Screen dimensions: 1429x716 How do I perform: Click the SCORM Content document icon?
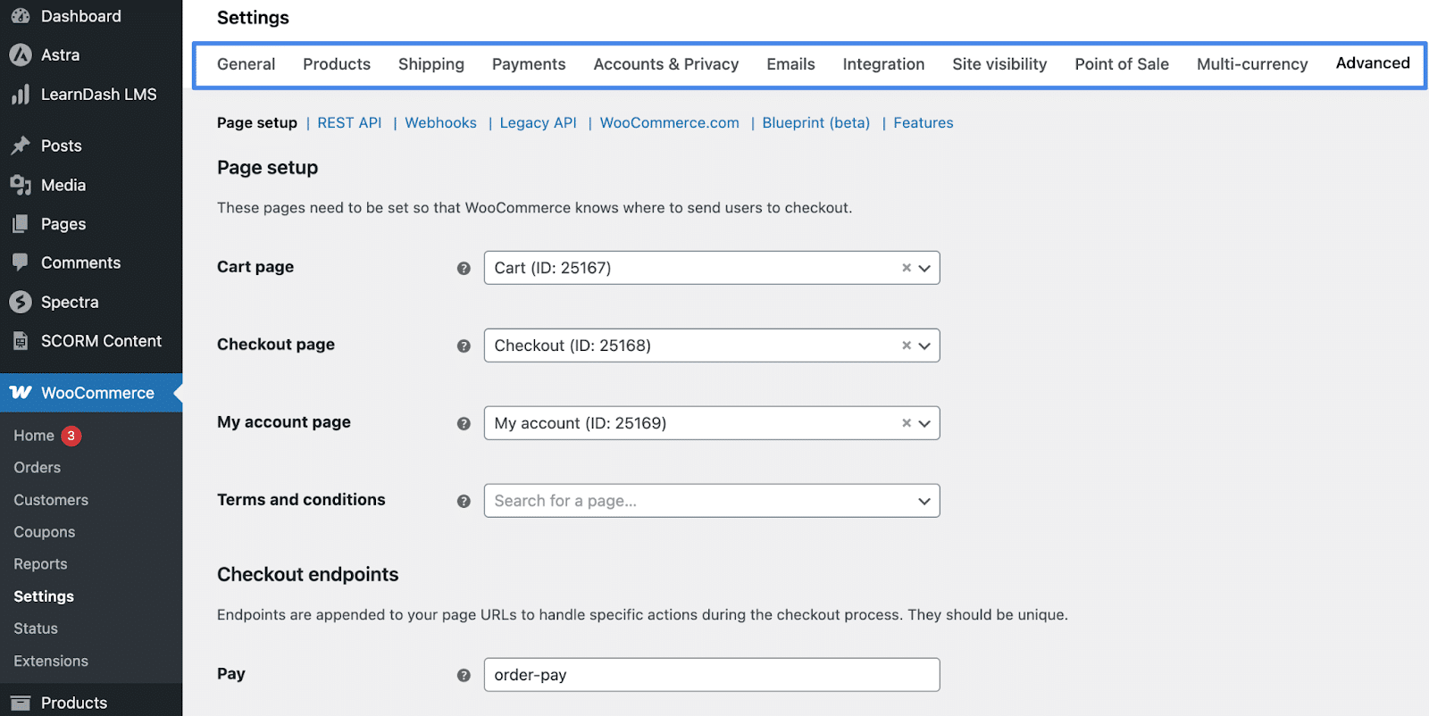coord(20,341)
